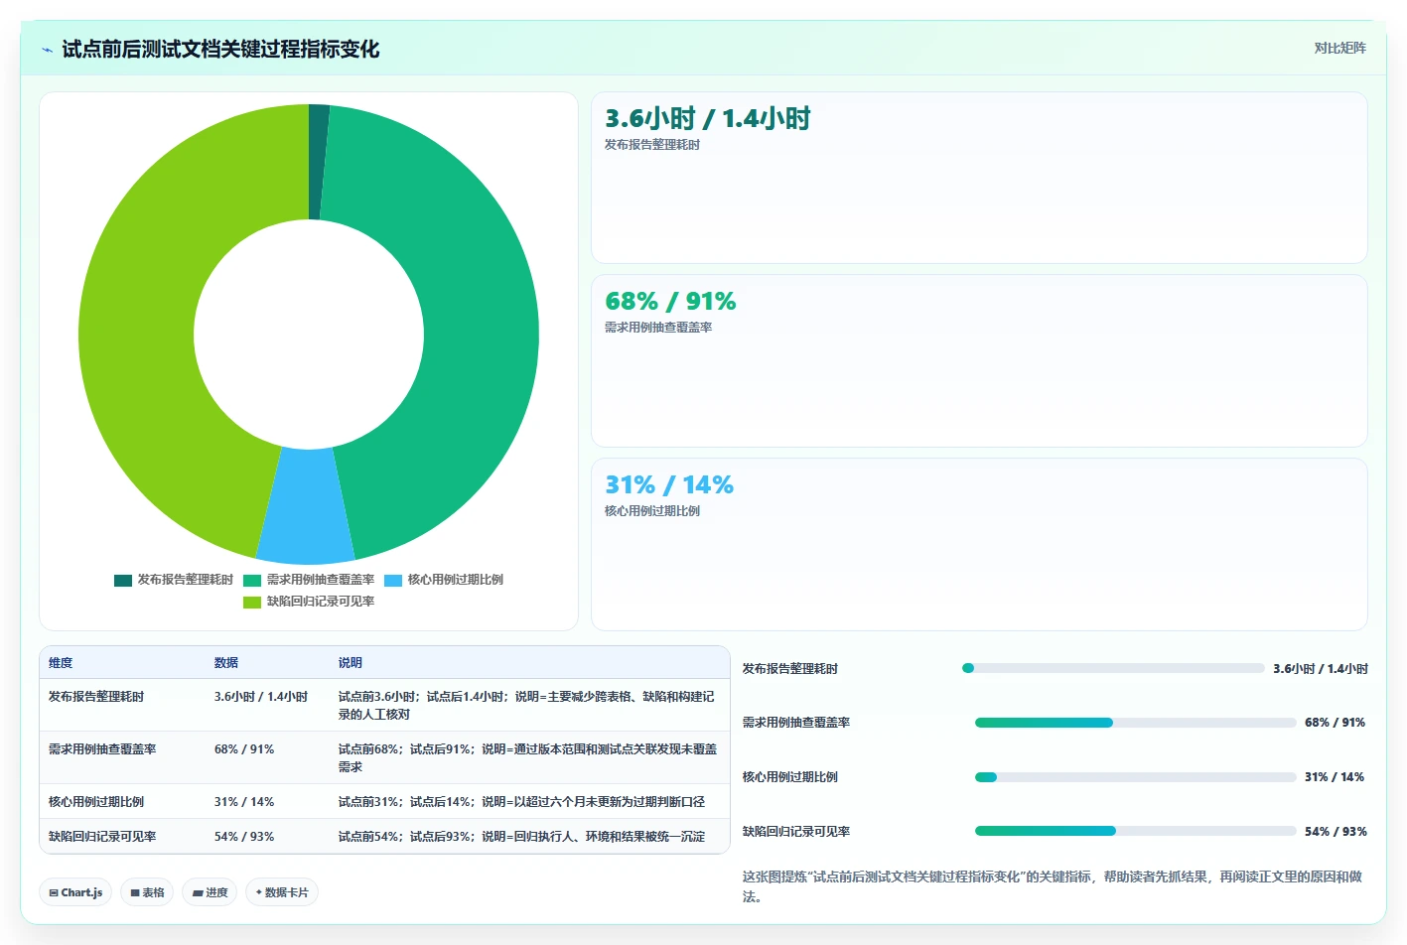Click the 需求用例抽查覆盖率 progress bar
1407x945 pixels.
[1136, 723]
